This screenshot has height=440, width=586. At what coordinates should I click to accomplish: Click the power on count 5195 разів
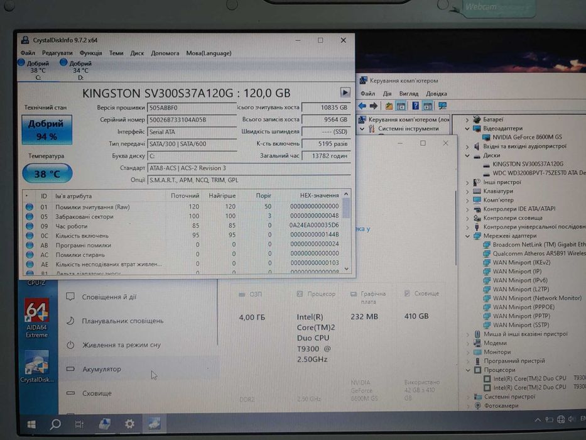click(x=326, y=144)
